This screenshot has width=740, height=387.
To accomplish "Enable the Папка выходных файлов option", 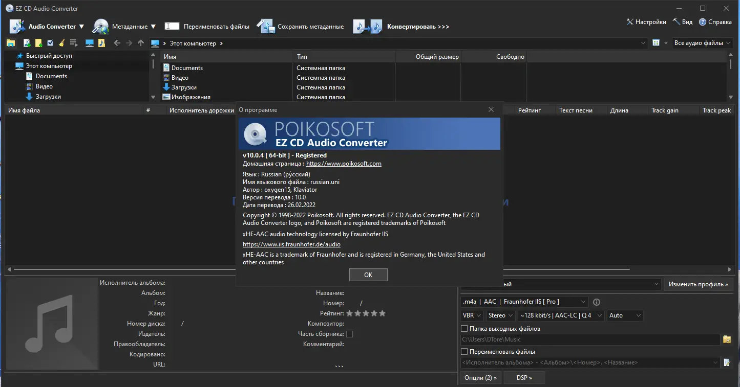I will tap(464, 328).
